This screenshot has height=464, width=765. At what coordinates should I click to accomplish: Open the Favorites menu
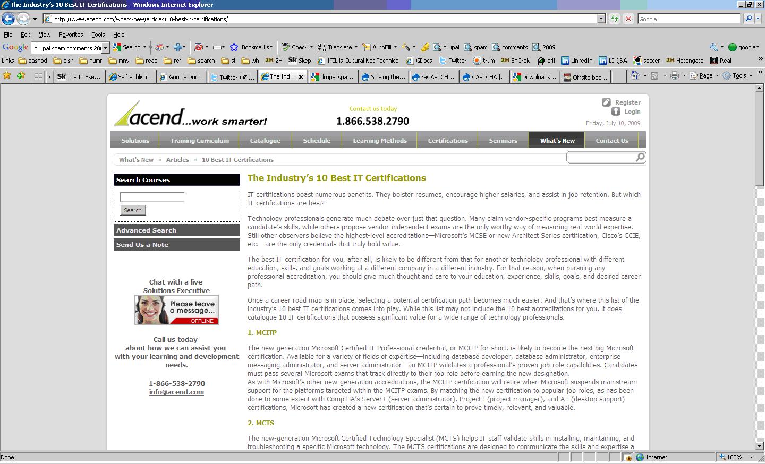tap(71, 35)
